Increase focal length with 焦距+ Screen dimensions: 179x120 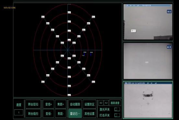coord(61,104)
